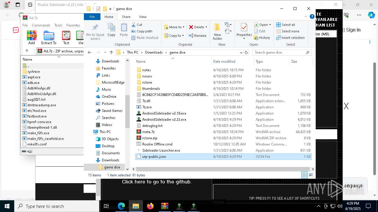The height and width of the screenshot is (212, 378).
Task: Switch to large icons view
Action: click(x=311, y=175)
